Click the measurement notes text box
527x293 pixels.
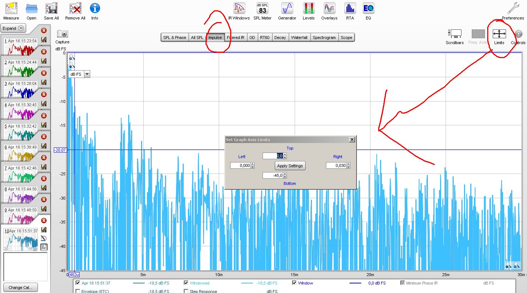click(25, 267)
